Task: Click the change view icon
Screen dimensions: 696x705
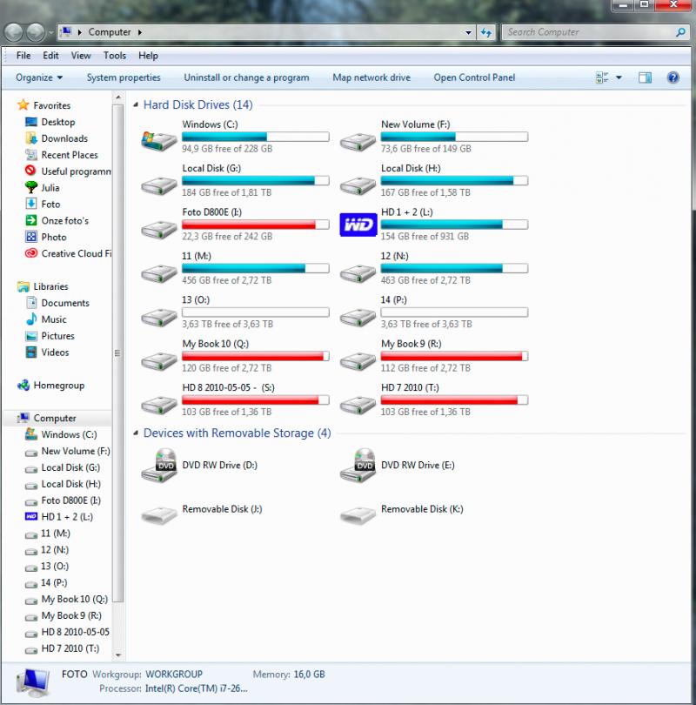Action: click(x=602, y=77)
